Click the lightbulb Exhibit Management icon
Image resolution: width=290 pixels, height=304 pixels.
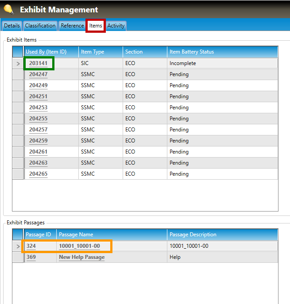click(8, 9)
